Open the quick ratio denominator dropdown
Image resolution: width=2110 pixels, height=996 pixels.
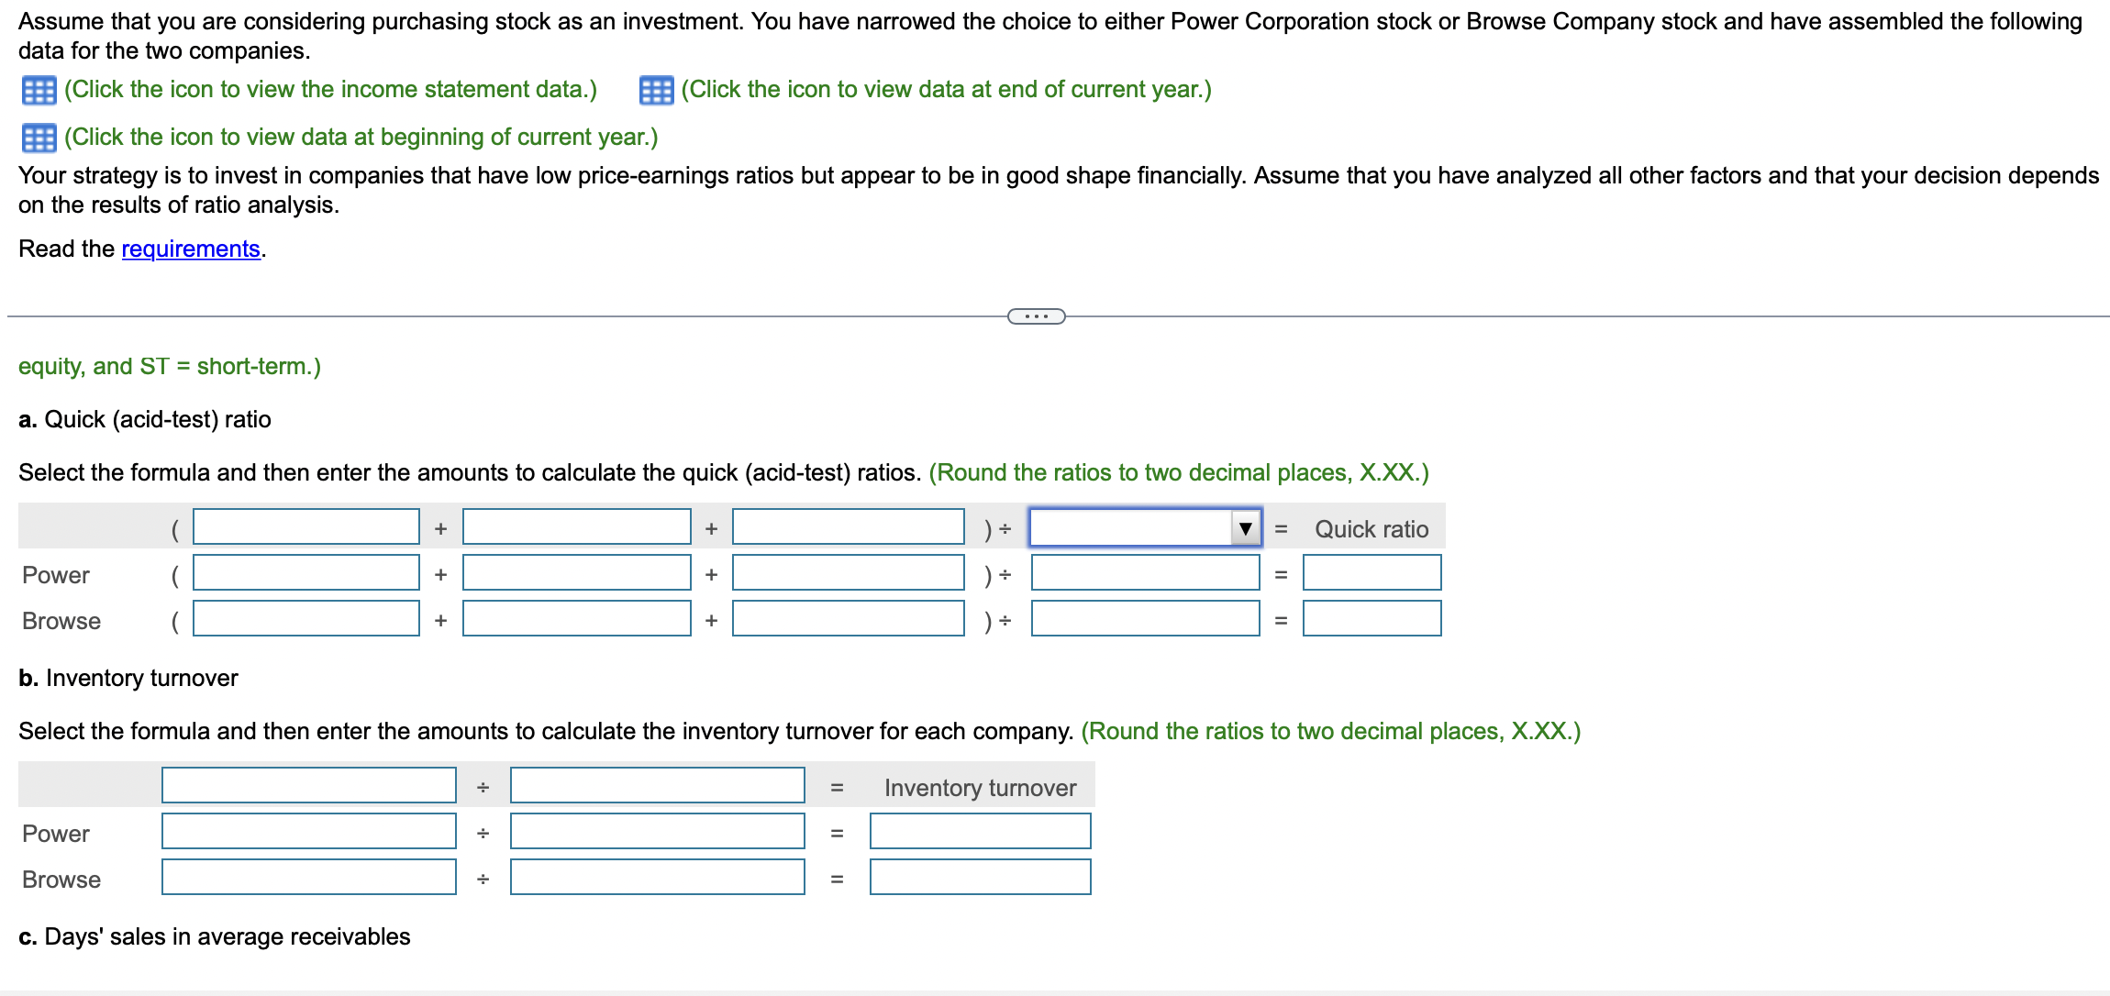click(1246, 527)
